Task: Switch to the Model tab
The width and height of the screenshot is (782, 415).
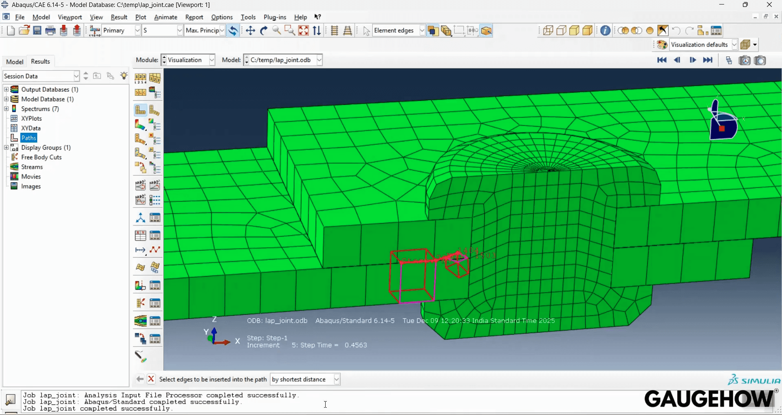Action: [x=15, y=62]
